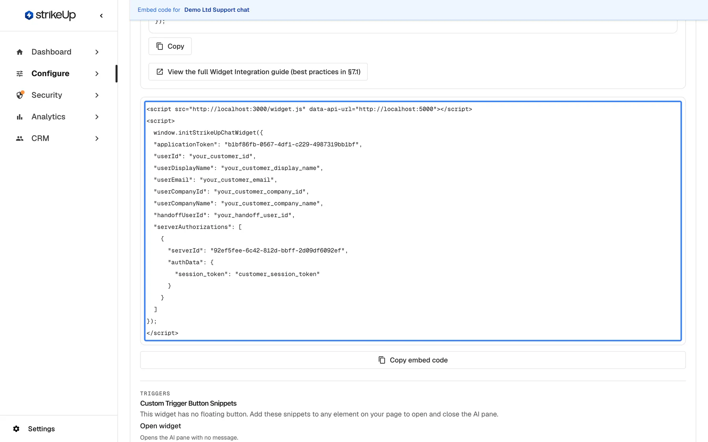Expand the CRM chevron
Image resolution: width=708 pixels, height=442 pixels.
tap(97, 138)
